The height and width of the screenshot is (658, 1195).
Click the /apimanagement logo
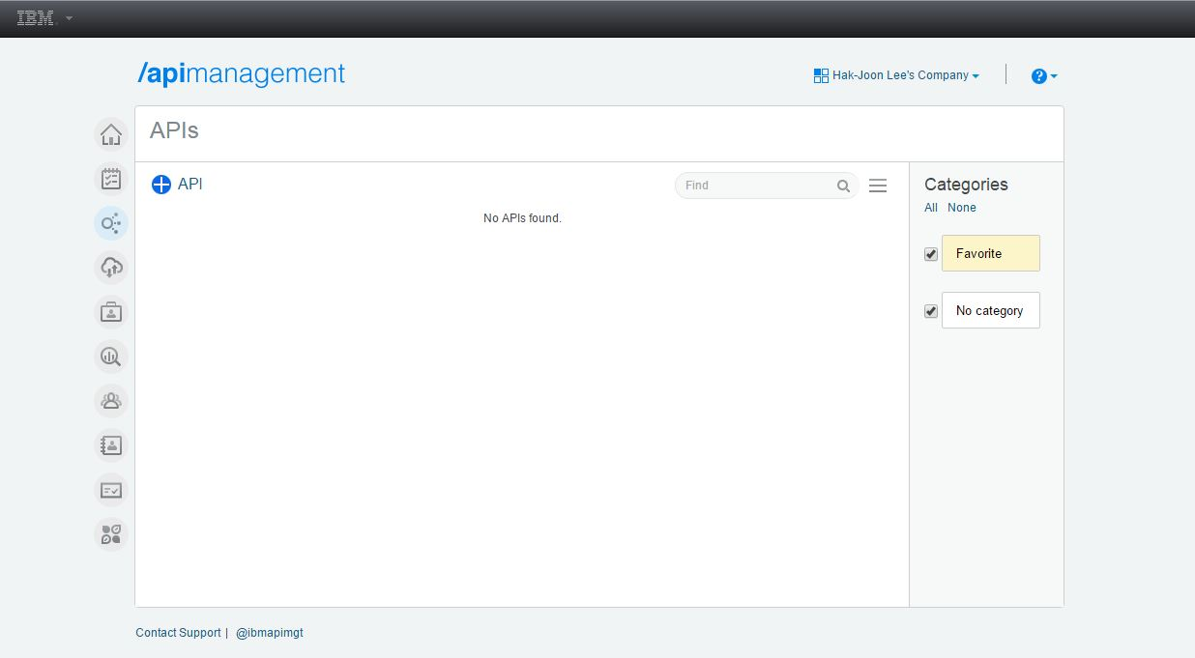242,74
